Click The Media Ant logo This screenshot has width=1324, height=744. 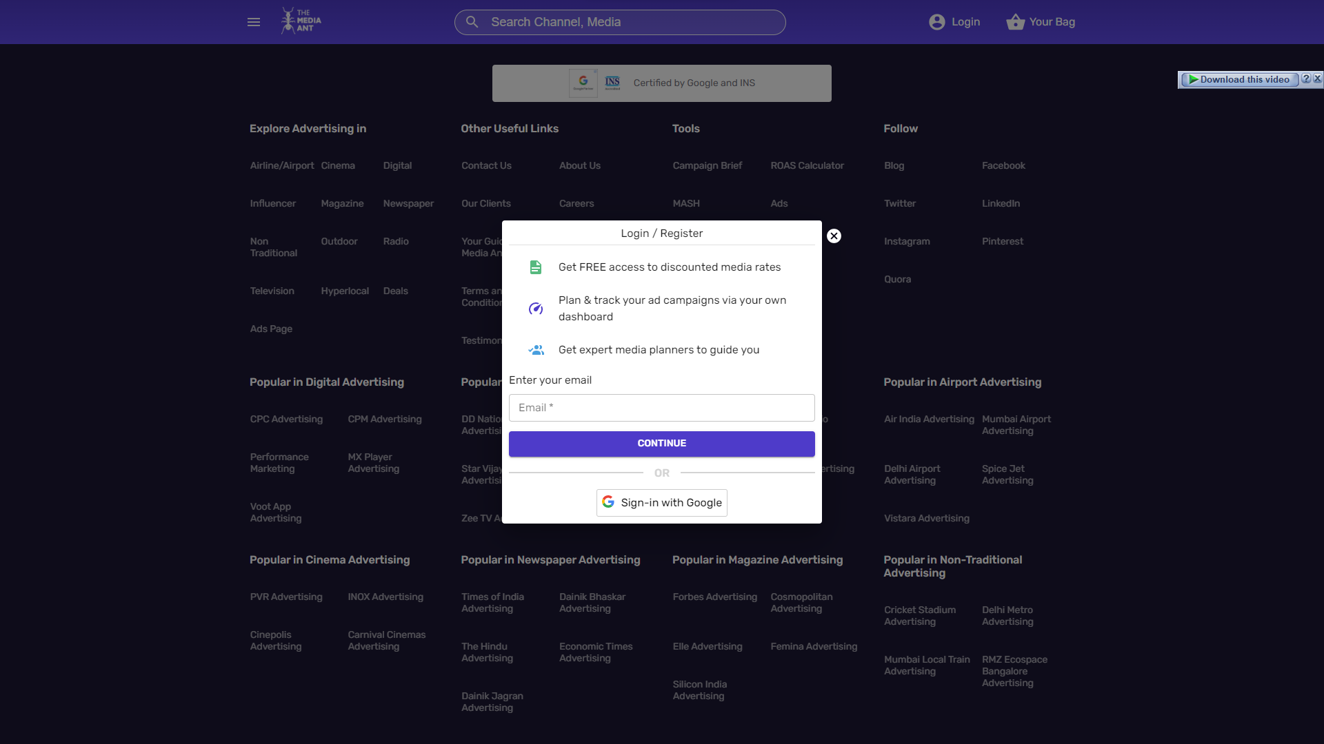click(x=301, y=21)
